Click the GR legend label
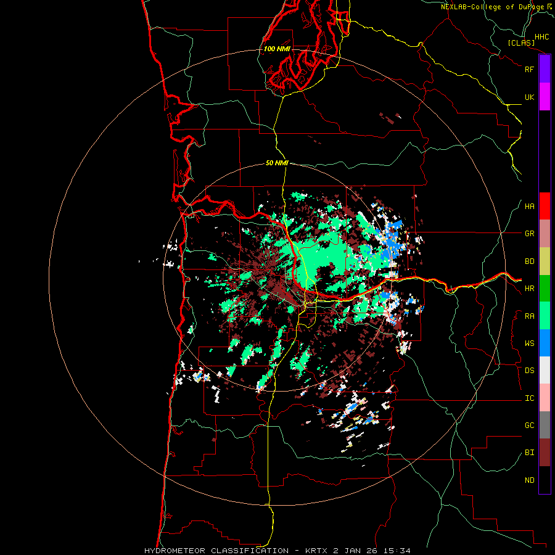Viewport: 555px width, 555px height. pyautogui.click(x=529, y=234)
